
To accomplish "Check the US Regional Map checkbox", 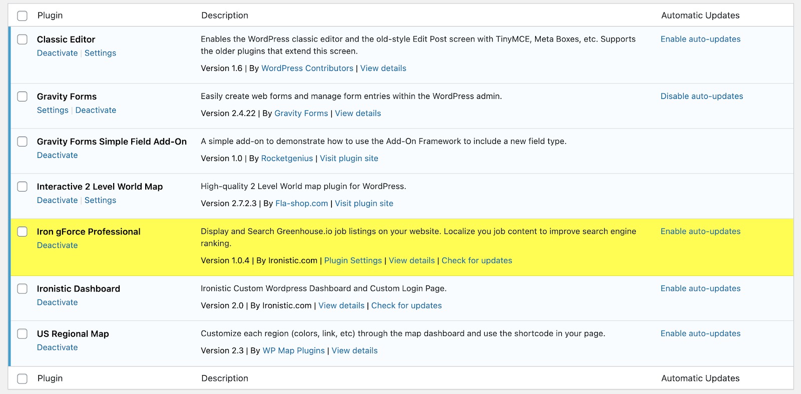I will click(x=23, y=333).
